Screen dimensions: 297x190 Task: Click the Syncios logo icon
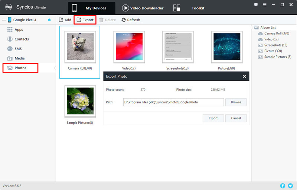[x=9, y=7]
